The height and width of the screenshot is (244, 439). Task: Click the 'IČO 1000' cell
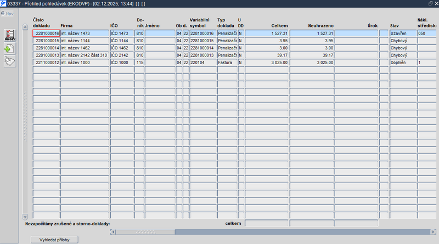(x=122, y=63)
